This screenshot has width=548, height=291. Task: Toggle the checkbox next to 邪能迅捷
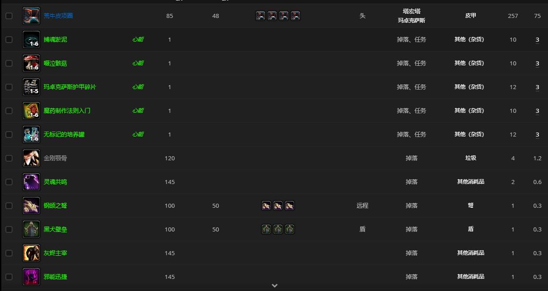(x=9, y=277)
